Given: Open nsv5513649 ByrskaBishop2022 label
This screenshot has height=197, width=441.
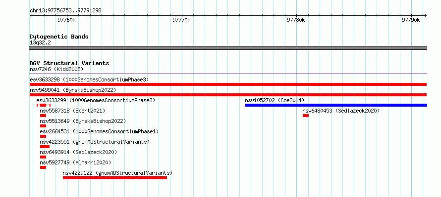Looking at the screenshot, I should [x=83, y=121].
